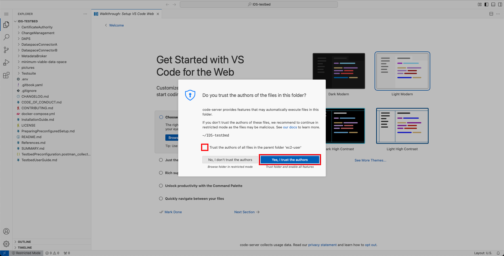504x256 pixels.
Task: Click 'No, I don't trust the authors'
Action: coord(230,160)
